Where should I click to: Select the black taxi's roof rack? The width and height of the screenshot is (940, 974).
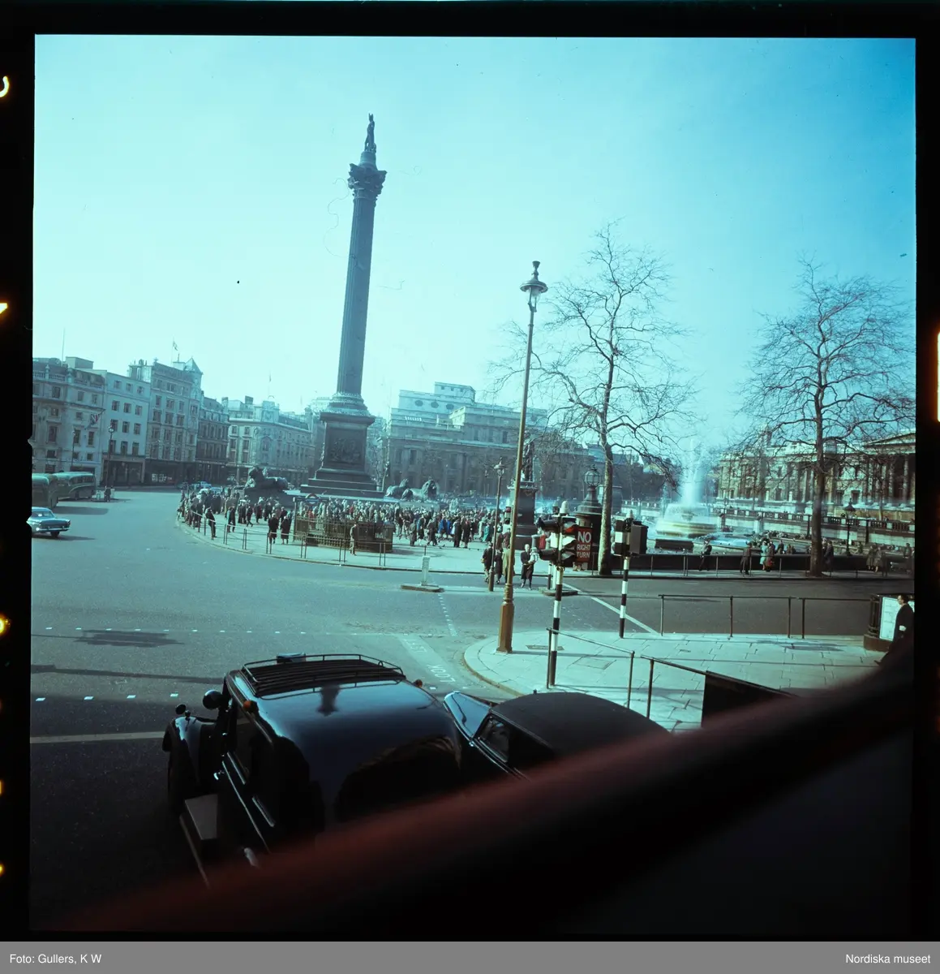(x=322, y=674)
